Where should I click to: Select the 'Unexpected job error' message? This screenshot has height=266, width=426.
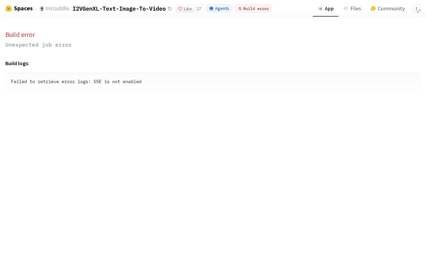pyautogui.click(x=39, y=45)
